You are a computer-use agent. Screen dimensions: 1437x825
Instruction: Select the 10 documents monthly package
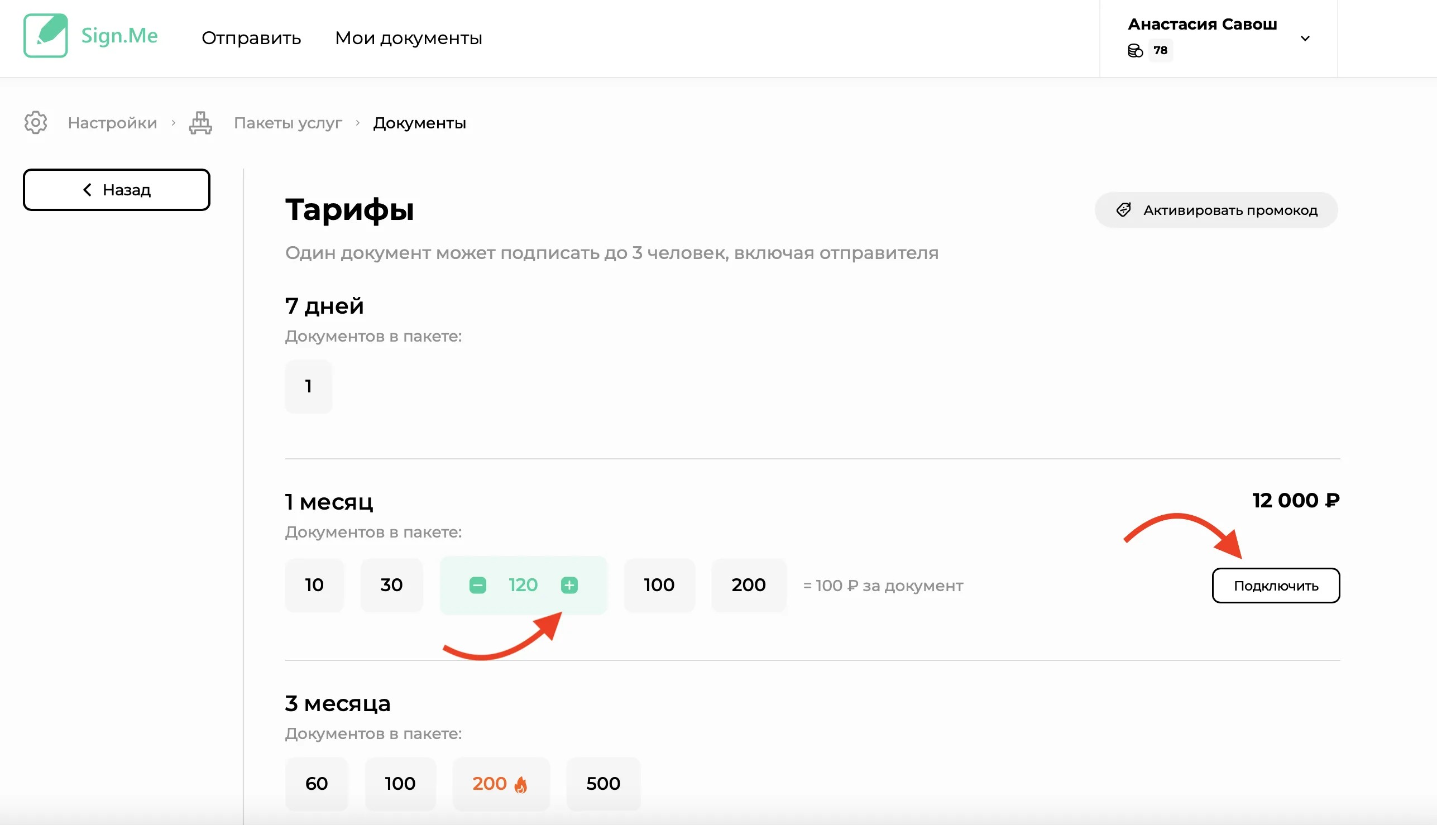(x=314, y=585)
